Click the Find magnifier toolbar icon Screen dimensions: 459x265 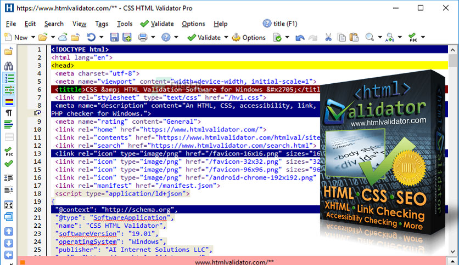(x=370, y=37)
